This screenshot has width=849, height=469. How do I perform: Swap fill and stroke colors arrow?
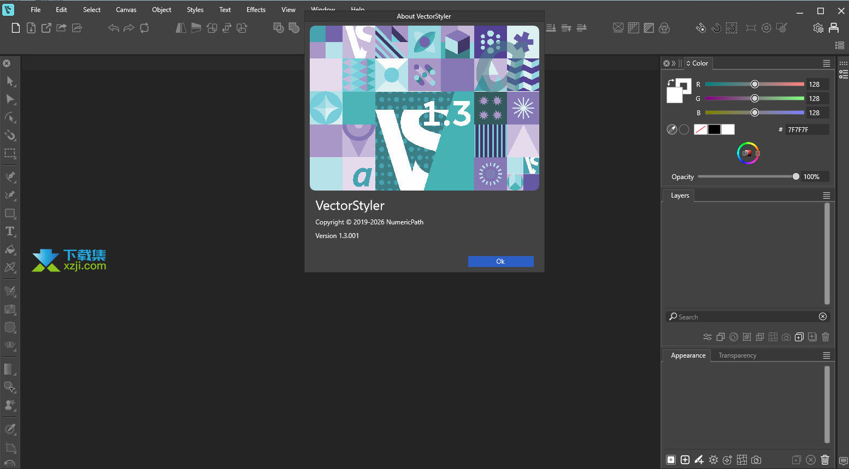point(670,82)
